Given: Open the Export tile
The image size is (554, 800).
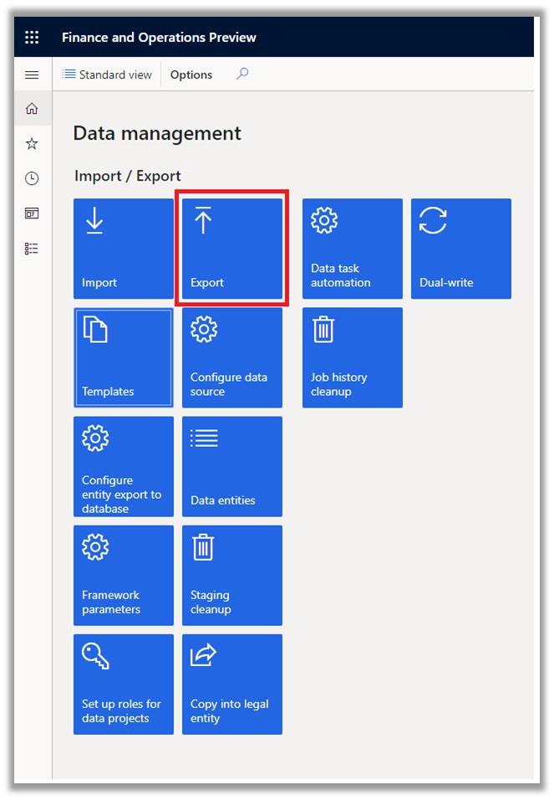Looking at the screenshot, I should pos(232,249).
